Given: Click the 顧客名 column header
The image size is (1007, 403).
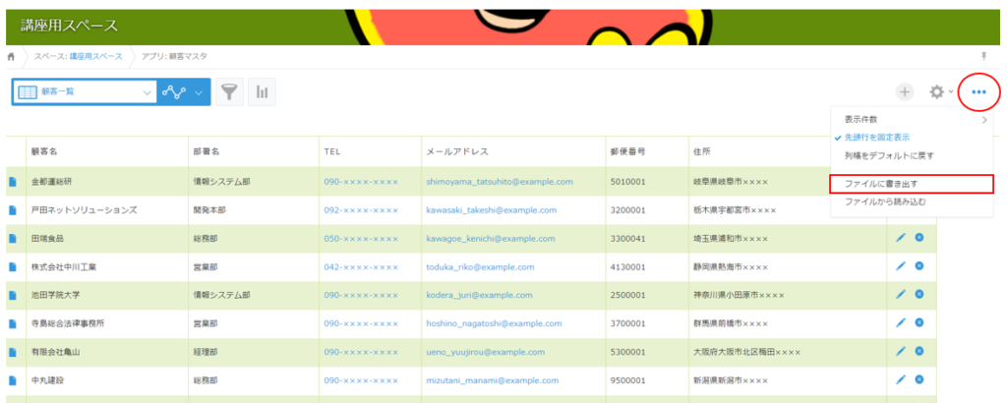Looking at the screenshot, I should (x=45, y=151).
